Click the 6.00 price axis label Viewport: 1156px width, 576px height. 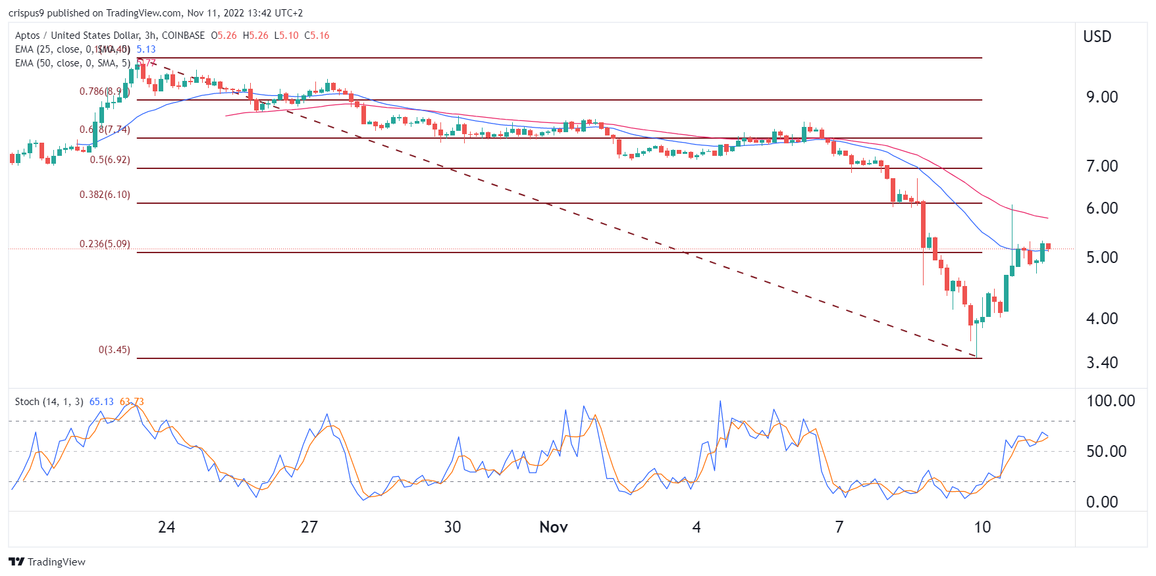tap(1102, 208)
